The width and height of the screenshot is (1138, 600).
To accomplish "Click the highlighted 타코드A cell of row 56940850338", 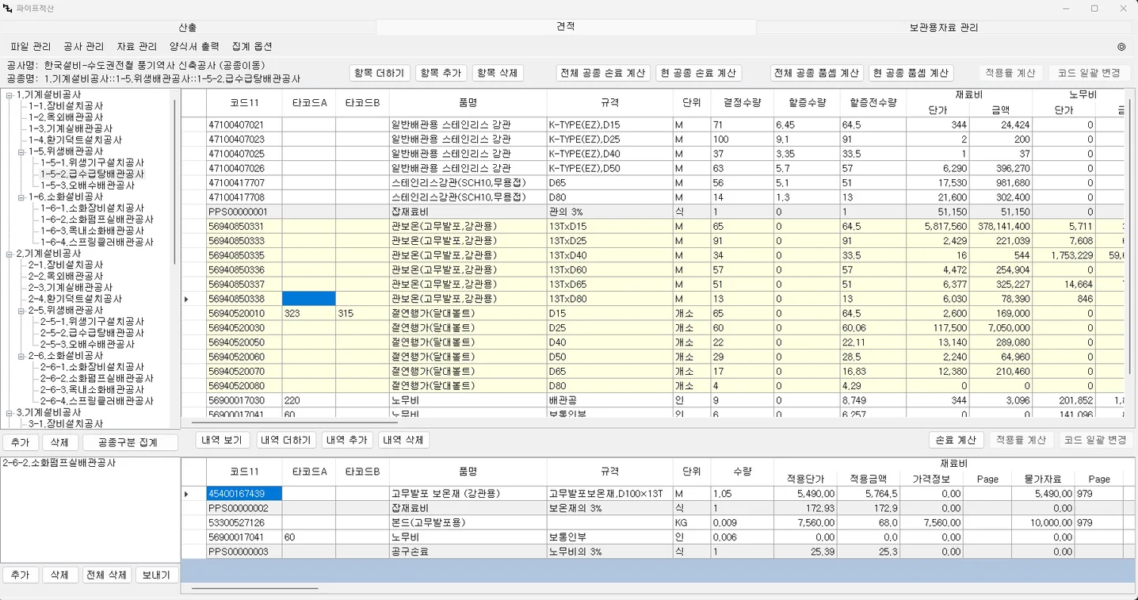I will pyautogui.click(x=309, y=299).
